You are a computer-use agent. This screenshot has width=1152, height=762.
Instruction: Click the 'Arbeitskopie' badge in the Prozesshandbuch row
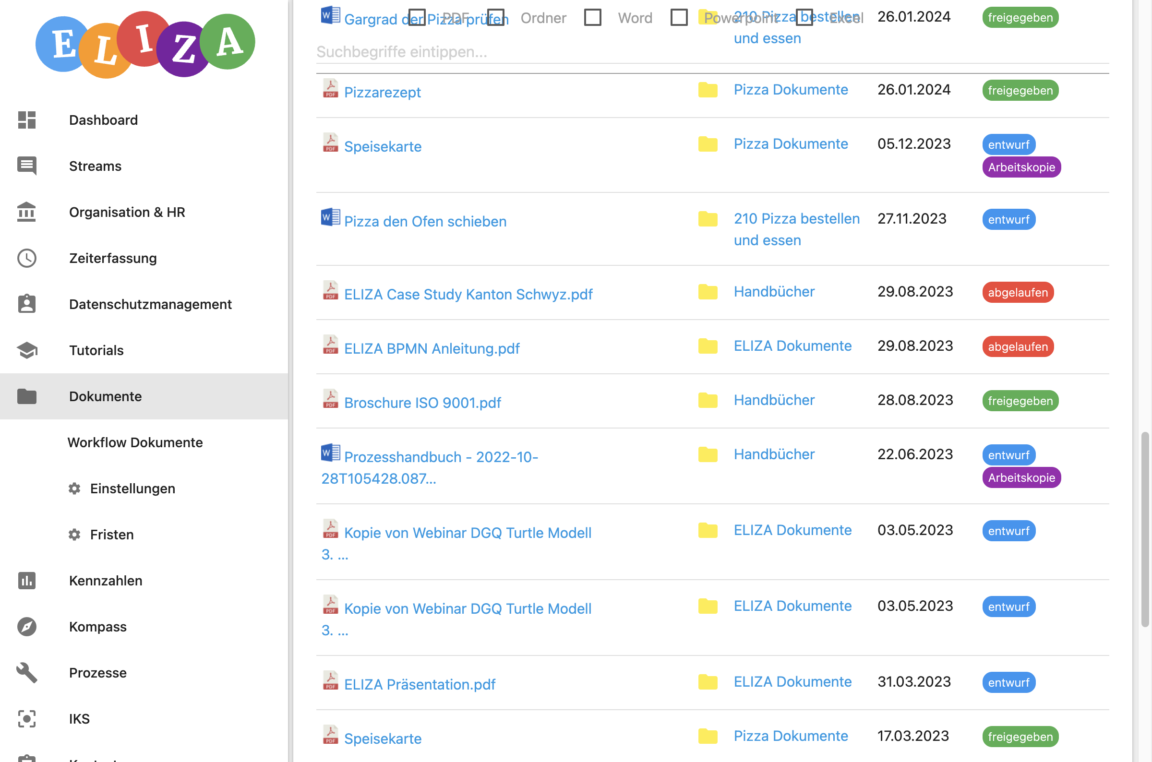(x=1021, y=478)
